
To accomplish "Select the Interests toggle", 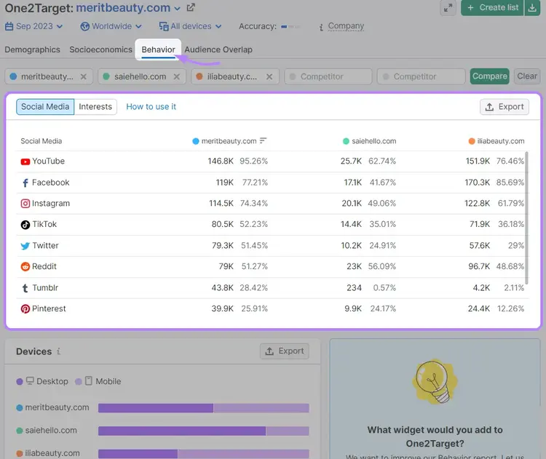I will click(x=95, y=107).
